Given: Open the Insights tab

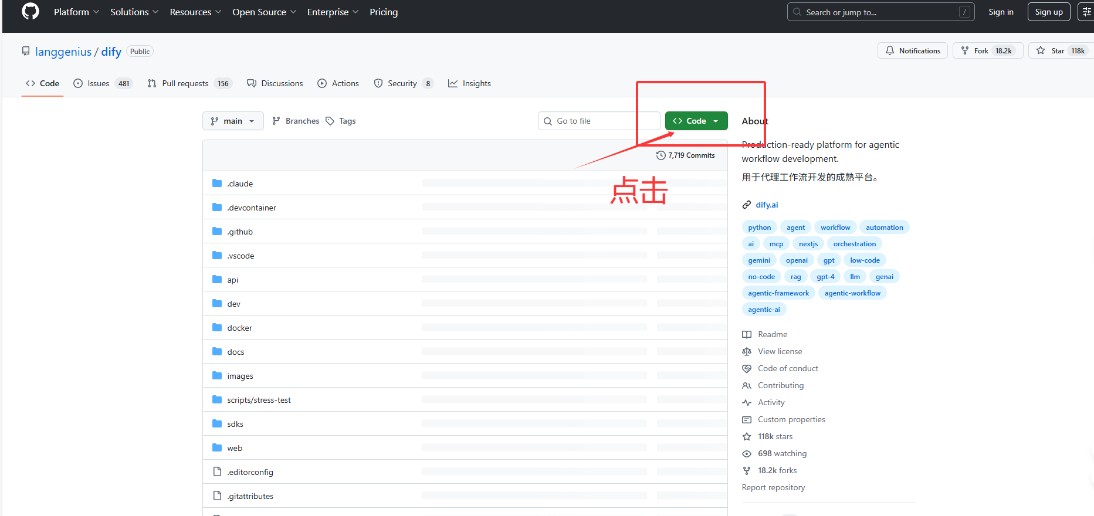Looking at the screenshot, I should (x=470, y=83).
